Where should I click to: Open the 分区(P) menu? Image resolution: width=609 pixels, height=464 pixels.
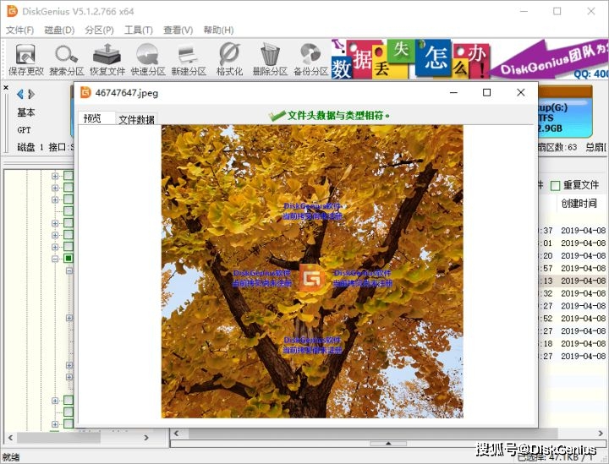[99, 30]
